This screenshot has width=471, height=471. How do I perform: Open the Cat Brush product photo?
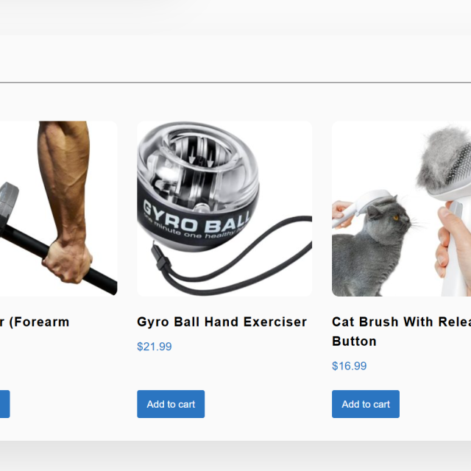401,209
